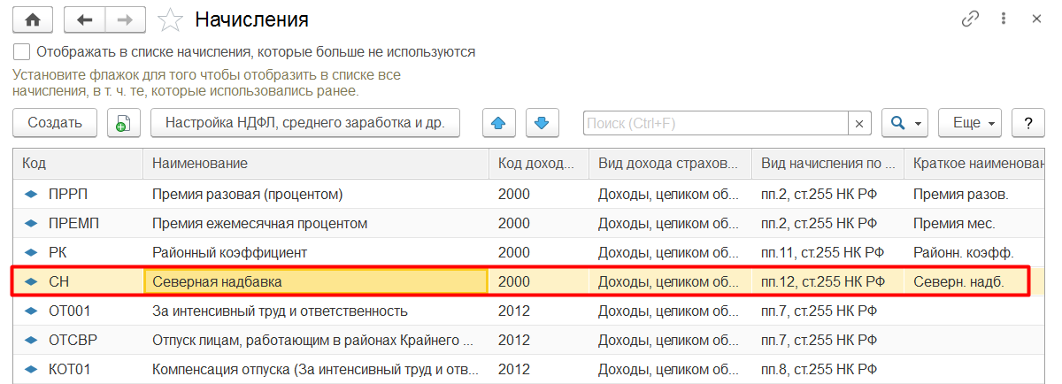Open Премия разовая (процентом) entry
This screenshot has width=1062, height=384.
coord(316,194)
